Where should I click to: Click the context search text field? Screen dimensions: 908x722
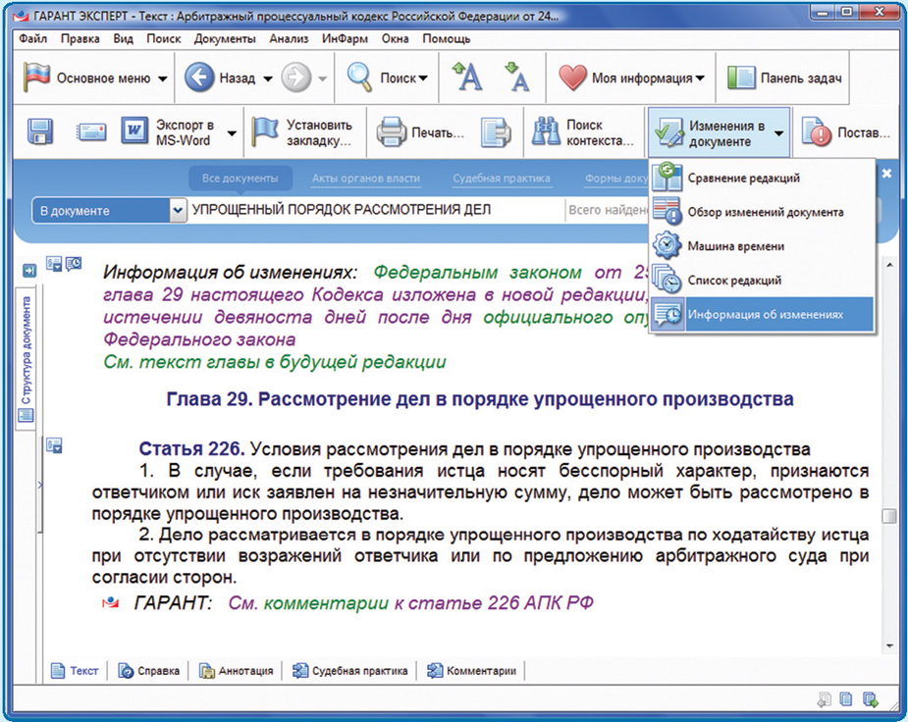[x=375, y=210]
